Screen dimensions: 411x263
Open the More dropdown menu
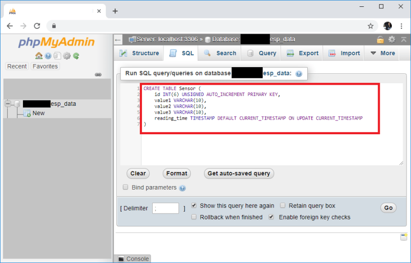point(382,53)
